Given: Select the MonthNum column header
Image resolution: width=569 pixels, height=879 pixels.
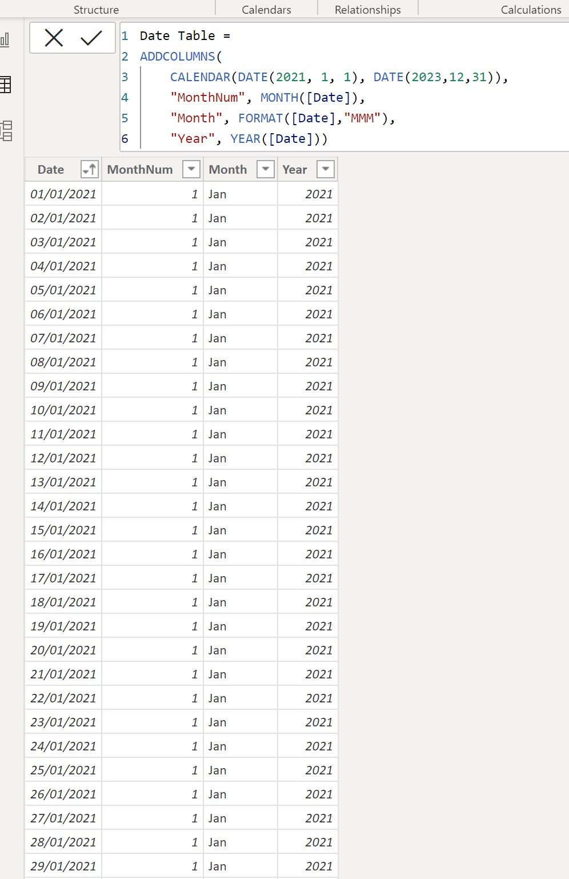Looking at the screenshot, I should coord(140,169).
